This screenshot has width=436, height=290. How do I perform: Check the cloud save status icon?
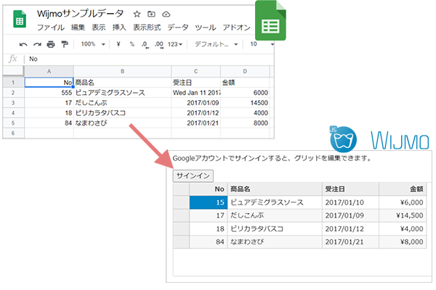(166, 14)
